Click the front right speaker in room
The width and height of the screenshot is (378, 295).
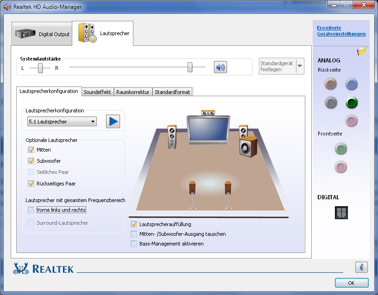(243, 131)
